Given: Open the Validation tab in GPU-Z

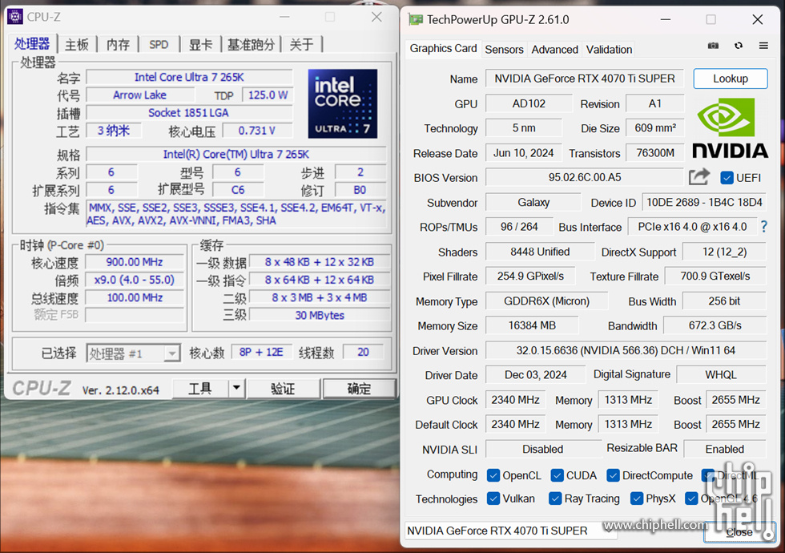Looking at the screenshot, I should (610, 49).
